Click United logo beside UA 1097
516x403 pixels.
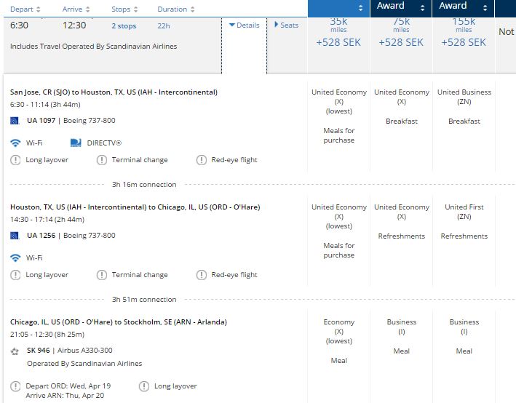(x=15, y=121)
